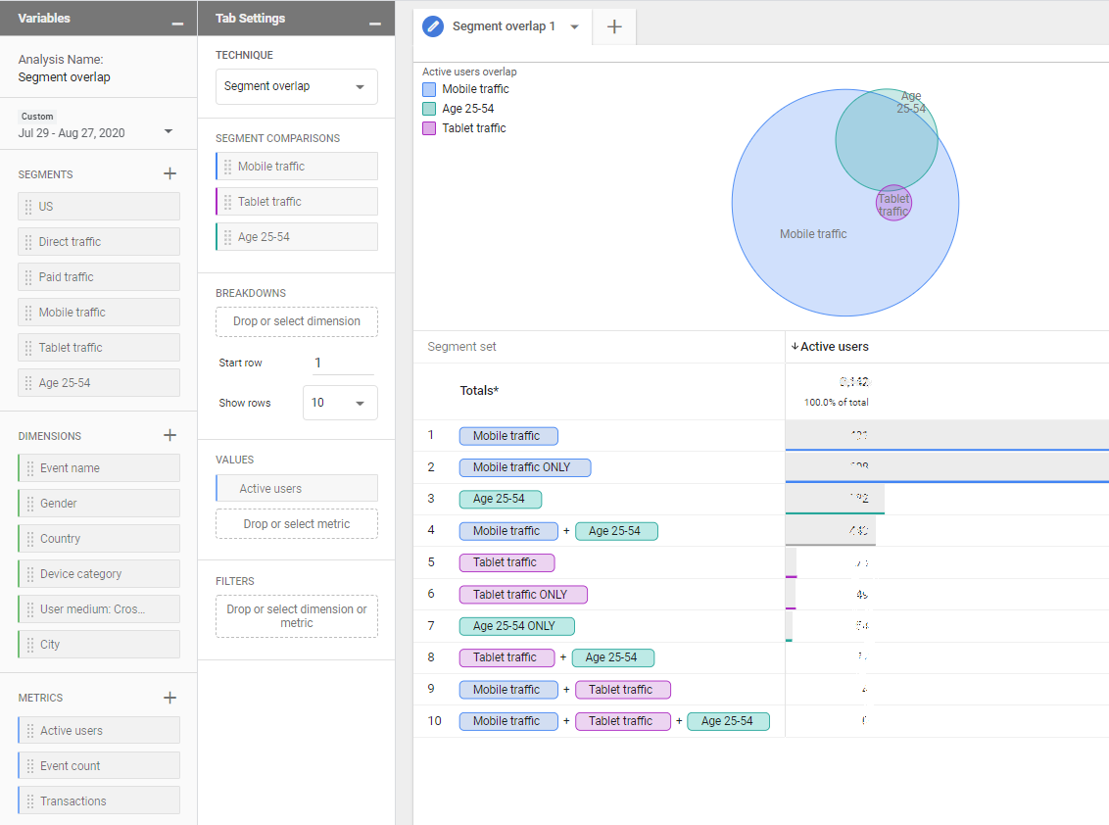
Task: Click the Mobile traffic legend color swatch
Action: coord(429,89)
